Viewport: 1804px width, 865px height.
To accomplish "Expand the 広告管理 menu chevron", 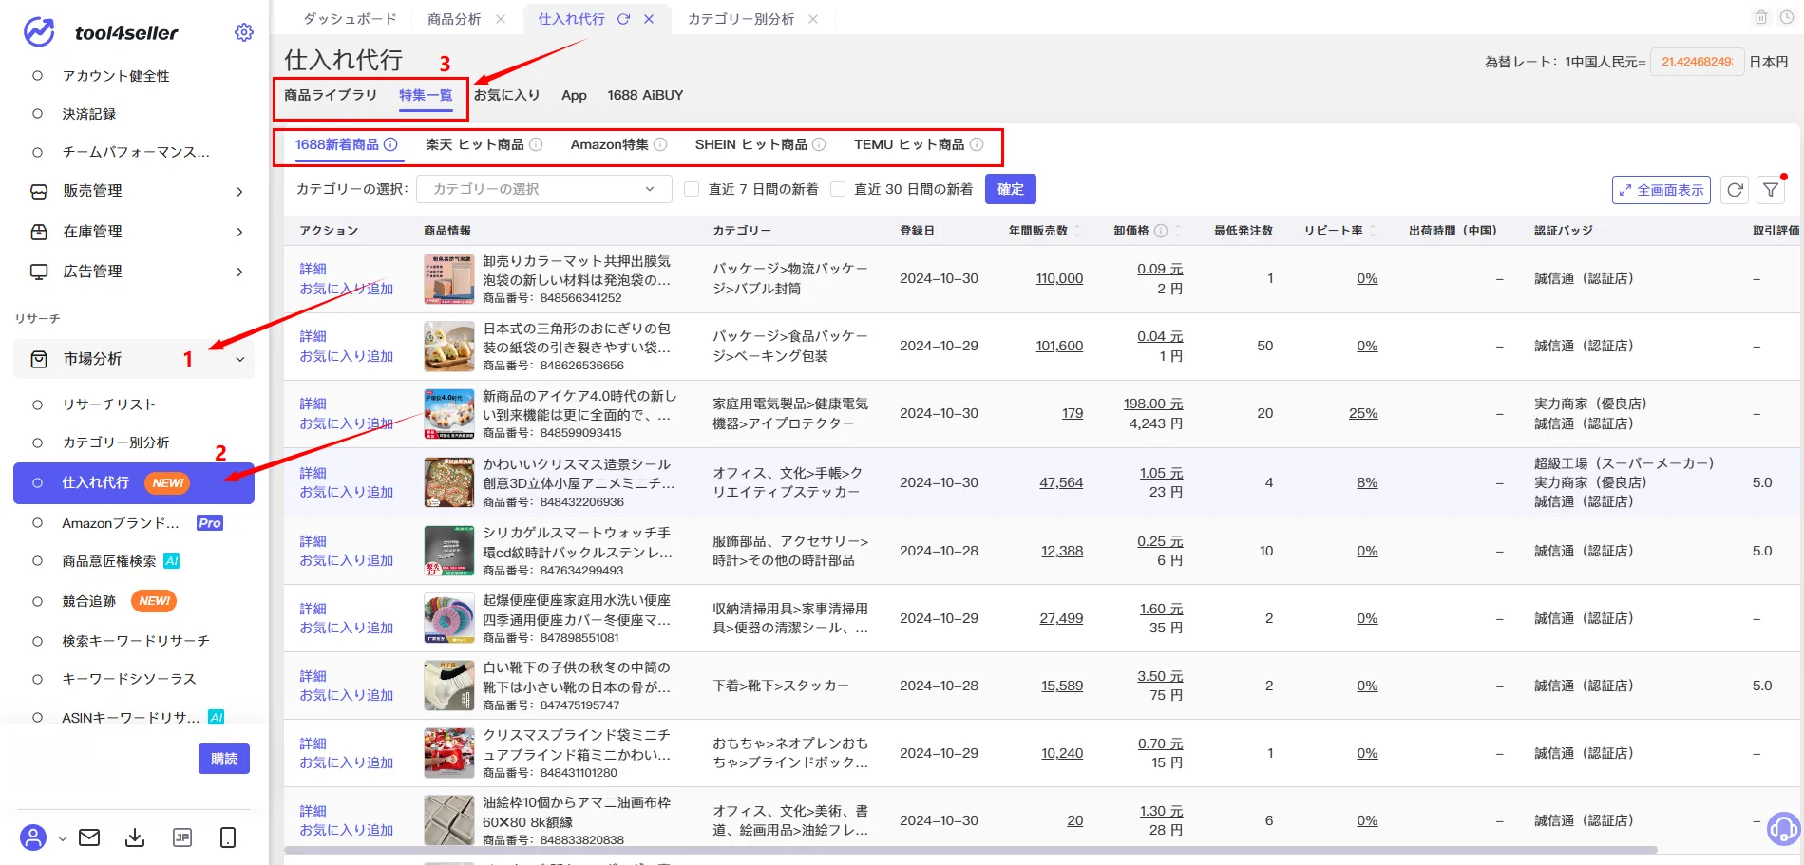I will [239, 272].
